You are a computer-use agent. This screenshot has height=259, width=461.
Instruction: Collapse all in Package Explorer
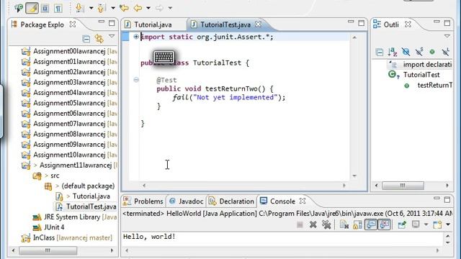[86, 38]
